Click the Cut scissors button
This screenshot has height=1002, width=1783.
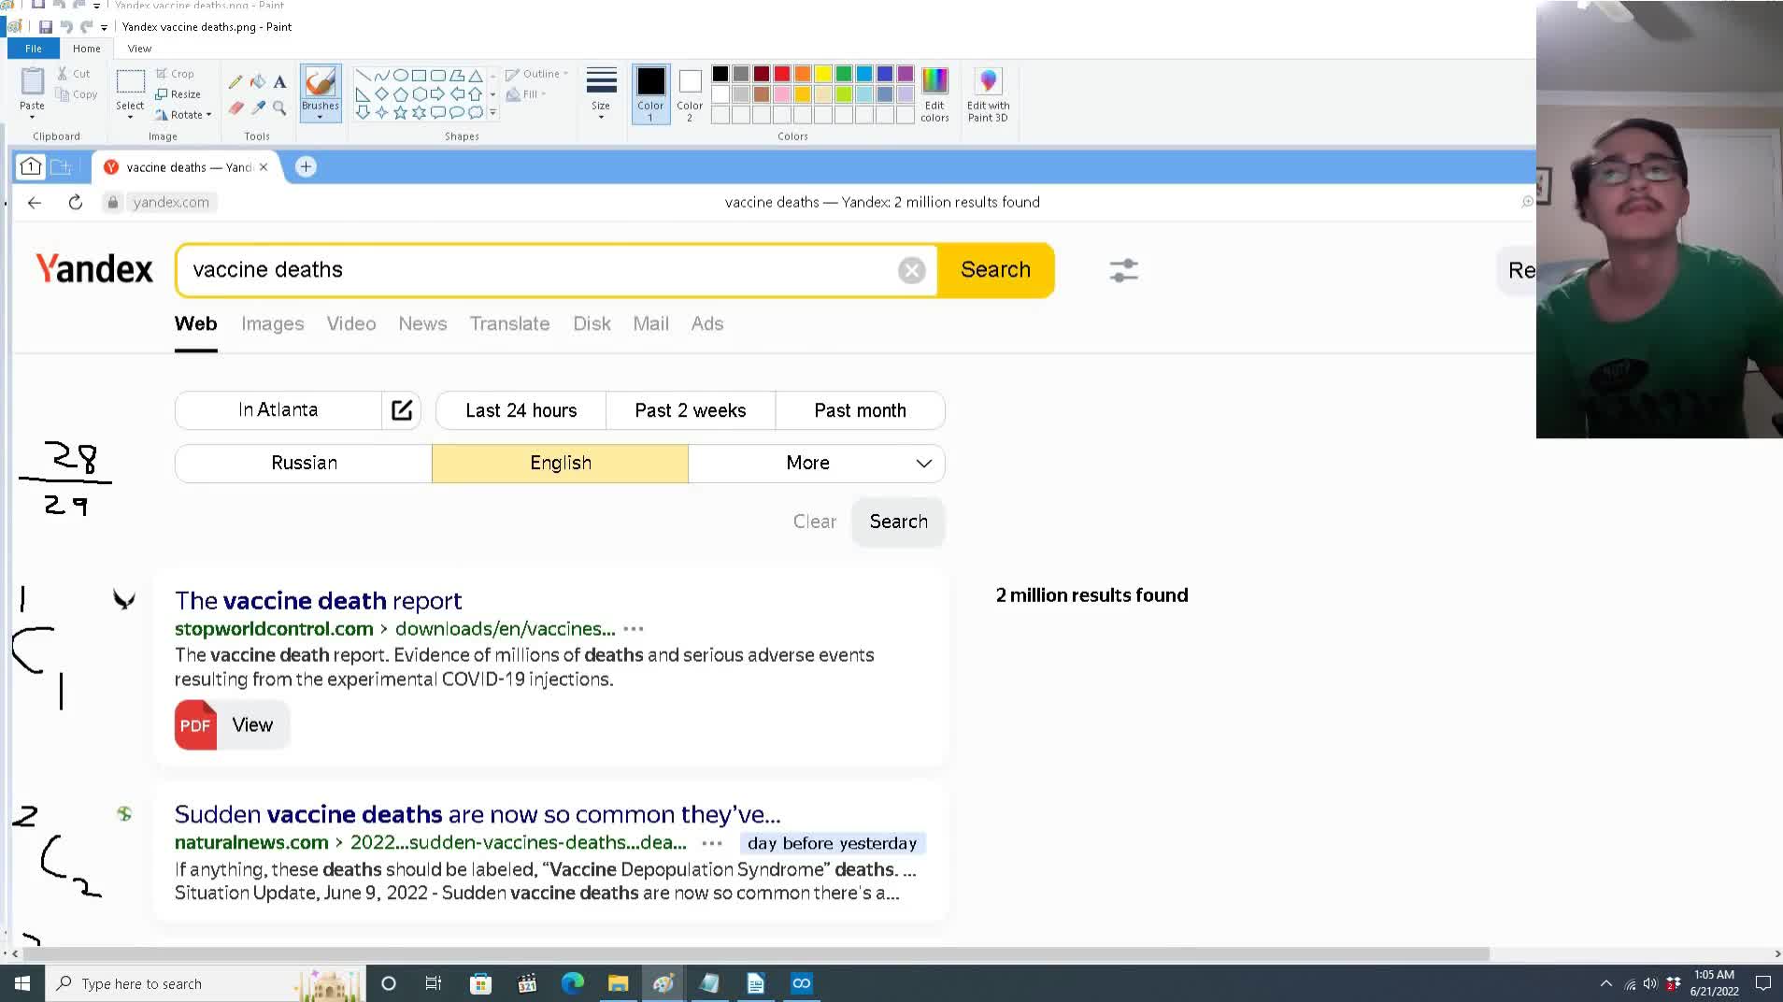tap(74, 74)
